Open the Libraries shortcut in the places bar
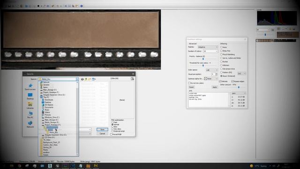Image resolution: width=300 pixels, height=169 pixels. [x=30, y=106]
